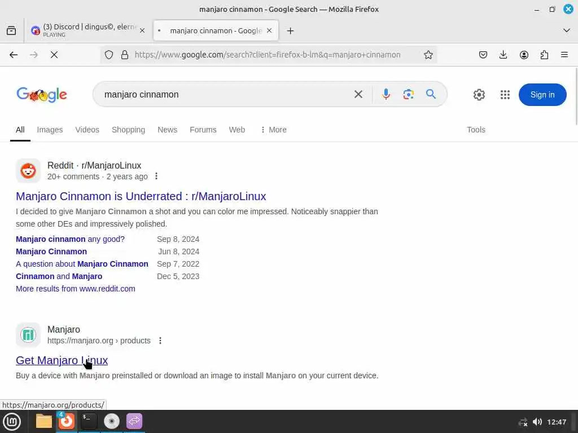Open the purple transfer app in taskbar

coord(134,421)
